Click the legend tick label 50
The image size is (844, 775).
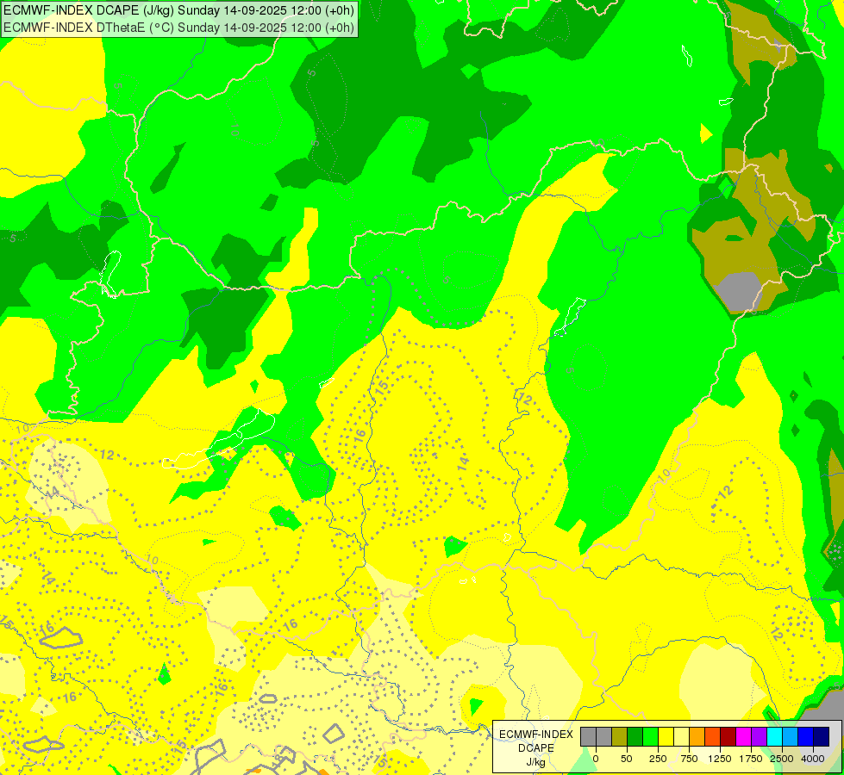point(627,759)
